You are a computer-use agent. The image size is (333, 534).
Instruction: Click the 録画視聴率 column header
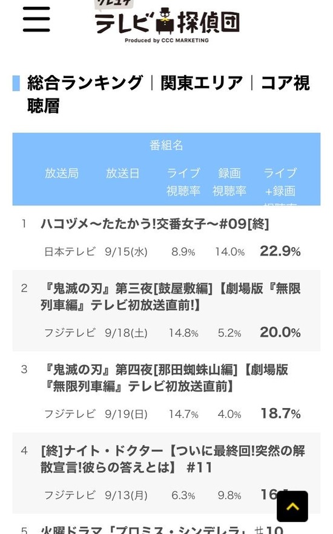[229, 182]
